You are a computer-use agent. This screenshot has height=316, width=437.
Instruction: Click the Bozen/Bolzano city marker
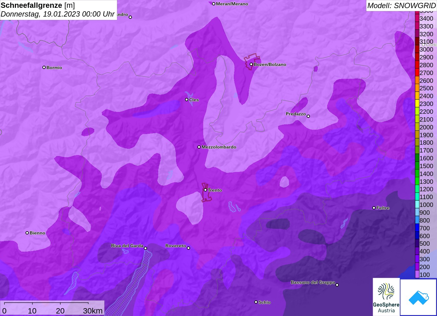point(251,64)
